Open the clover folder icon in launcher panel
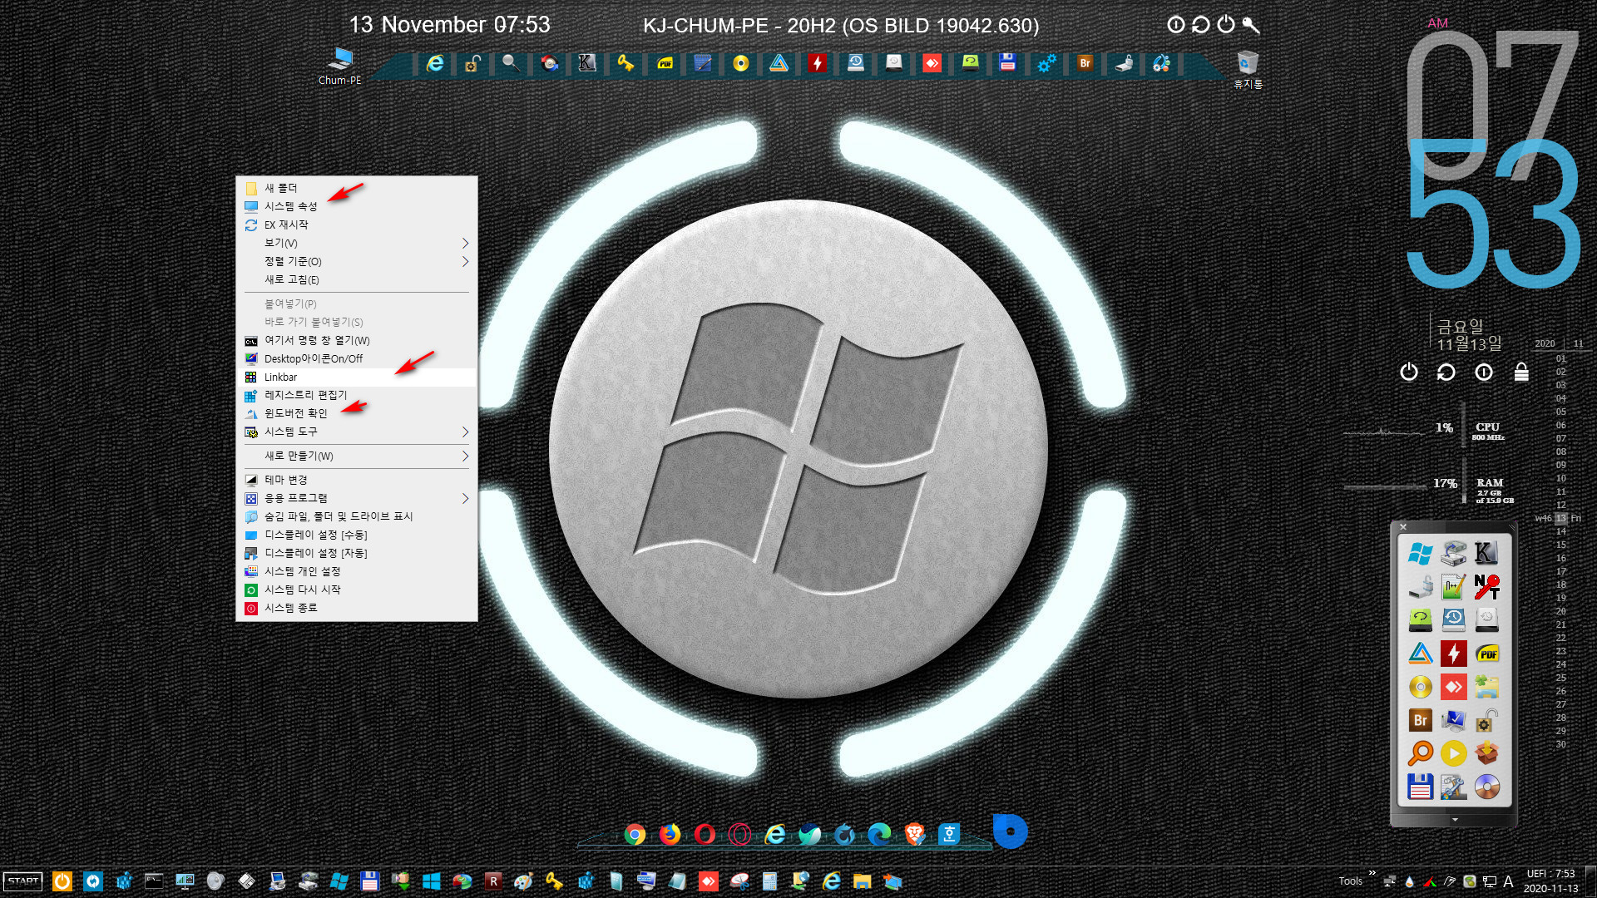Screen dimensions: 1597x898 pyautogui.click(x=1486, y=687)
